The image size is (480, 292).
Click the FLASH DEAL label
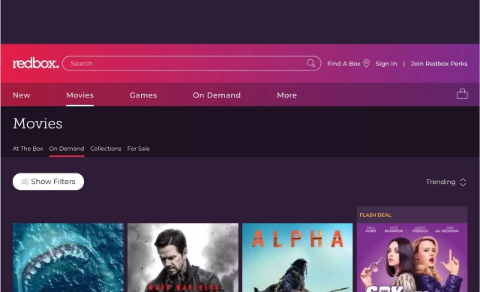tap(375, 215)
